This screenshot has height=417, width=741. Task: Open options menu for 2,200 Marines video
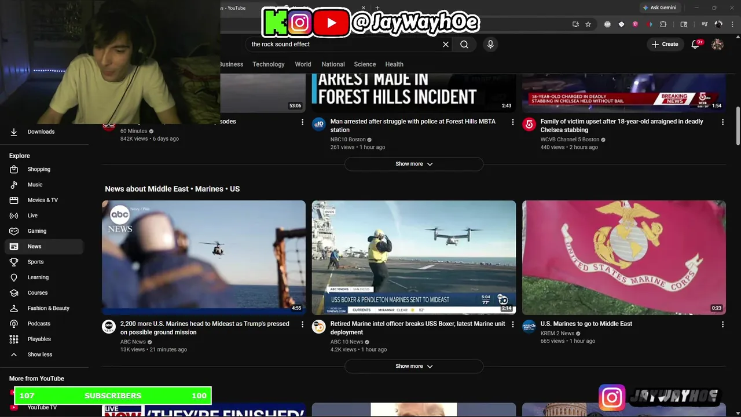point(302,324)
